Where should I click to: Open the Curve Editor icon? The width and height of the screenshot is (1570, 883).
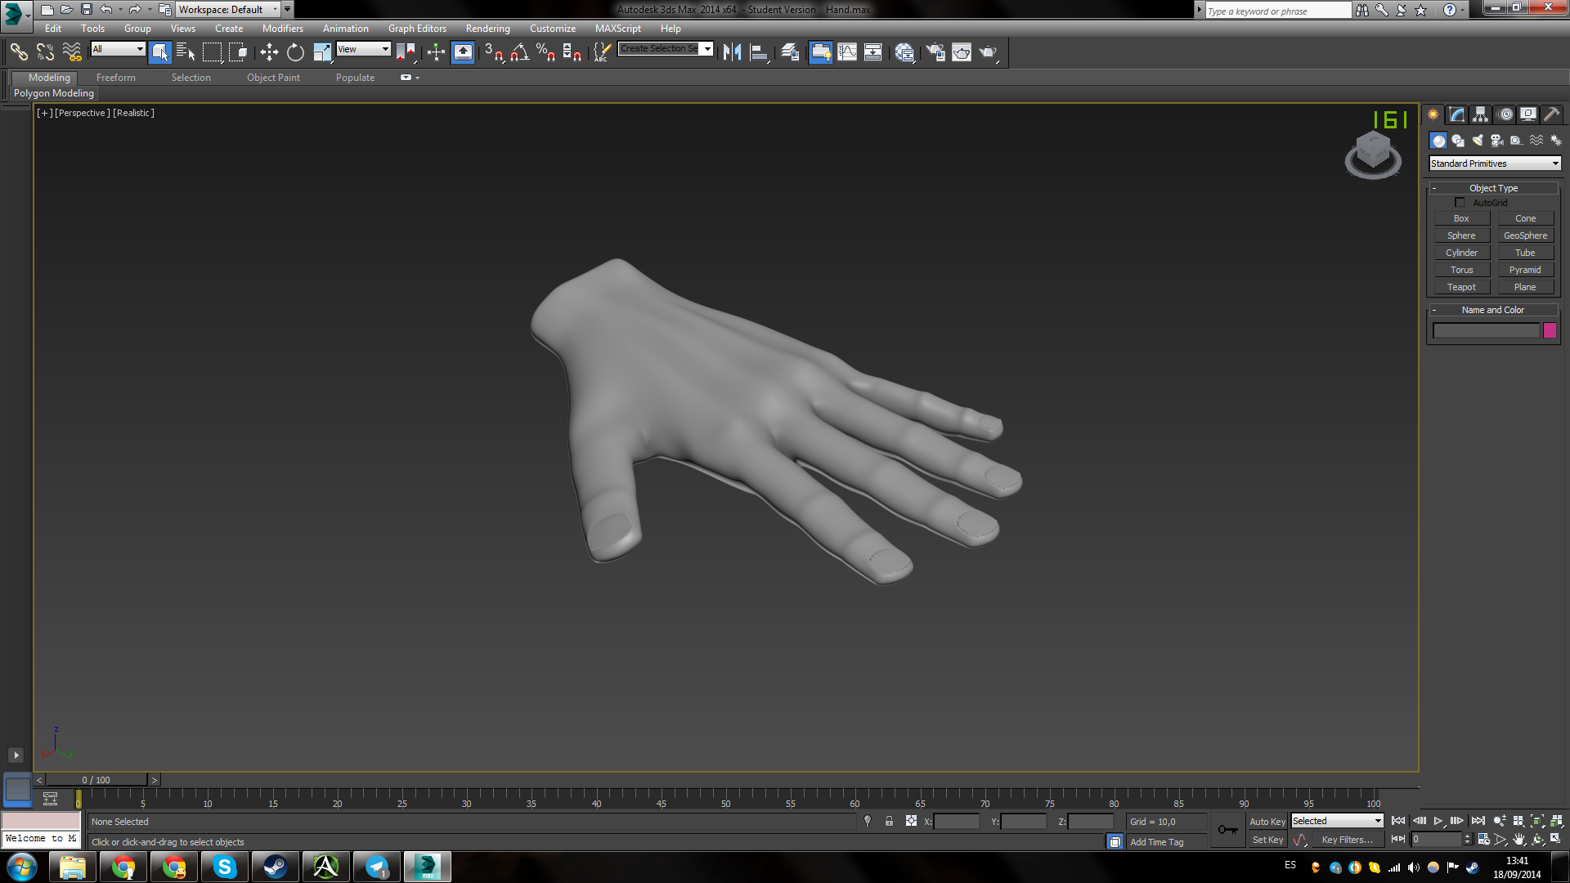click(847, 52)
